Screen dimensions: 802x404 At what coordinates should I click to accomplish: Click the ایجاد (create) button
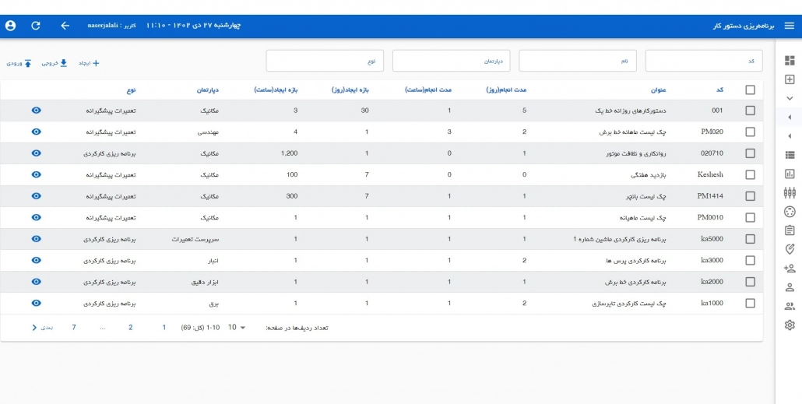(x=89, y=63)
